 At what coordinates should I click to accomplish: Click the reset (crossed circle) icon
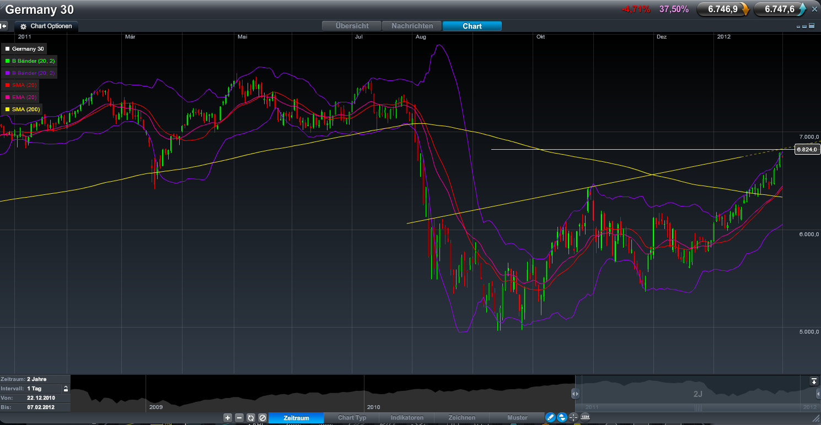(262, 418)
